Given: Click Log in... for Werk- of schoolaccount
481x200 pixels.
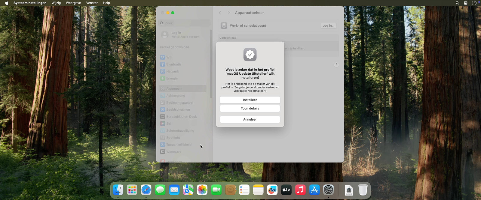Looking at the screenshot, I should pyautogui.click(x=328, y=26).
